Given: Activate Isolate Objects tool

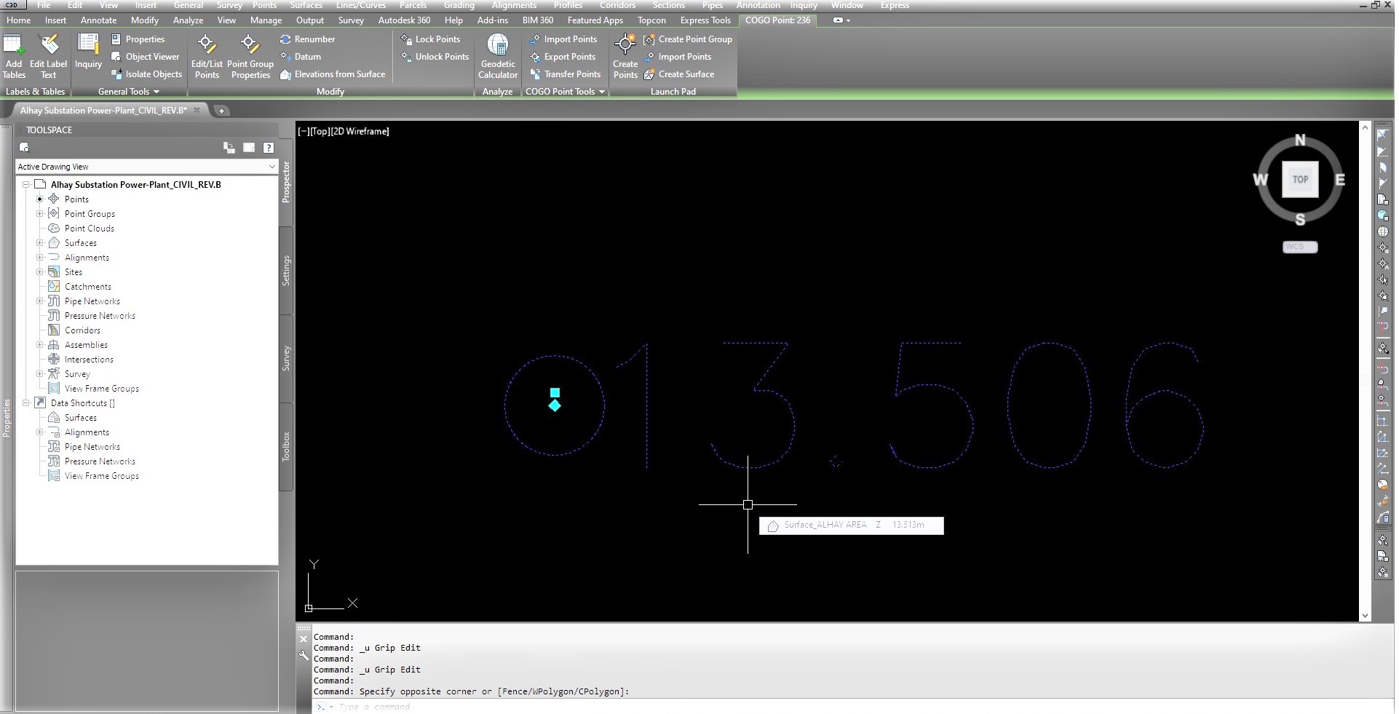Looking at the screenshot, I should (x=147, y=74).
